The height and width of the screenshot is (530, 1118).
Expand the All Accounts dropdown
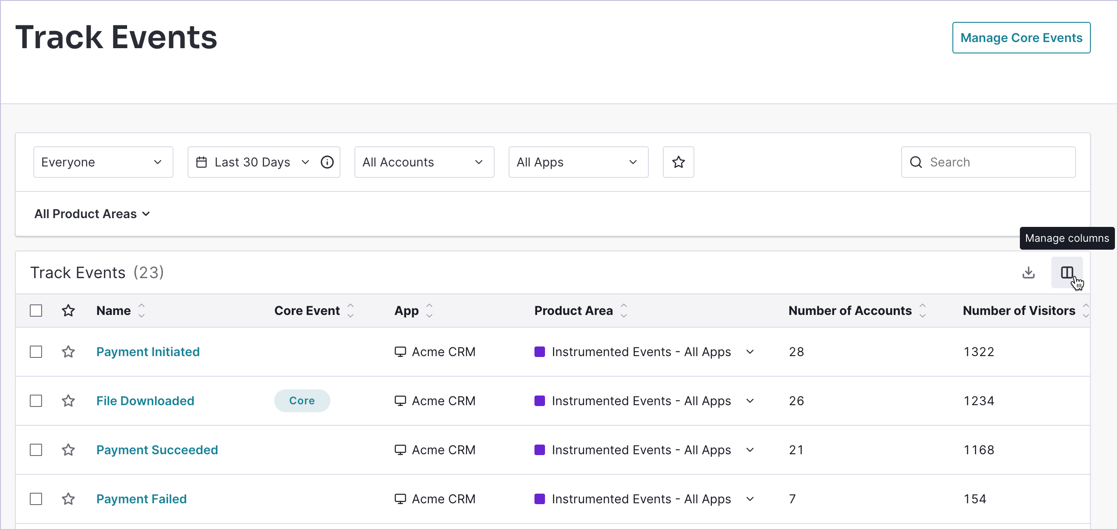[424, 162]
